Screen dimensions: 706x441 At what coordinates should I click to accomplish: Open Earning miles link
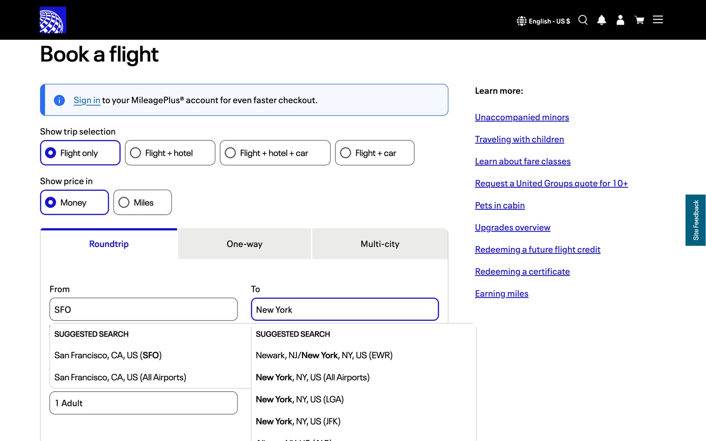[x=502, y=294]
